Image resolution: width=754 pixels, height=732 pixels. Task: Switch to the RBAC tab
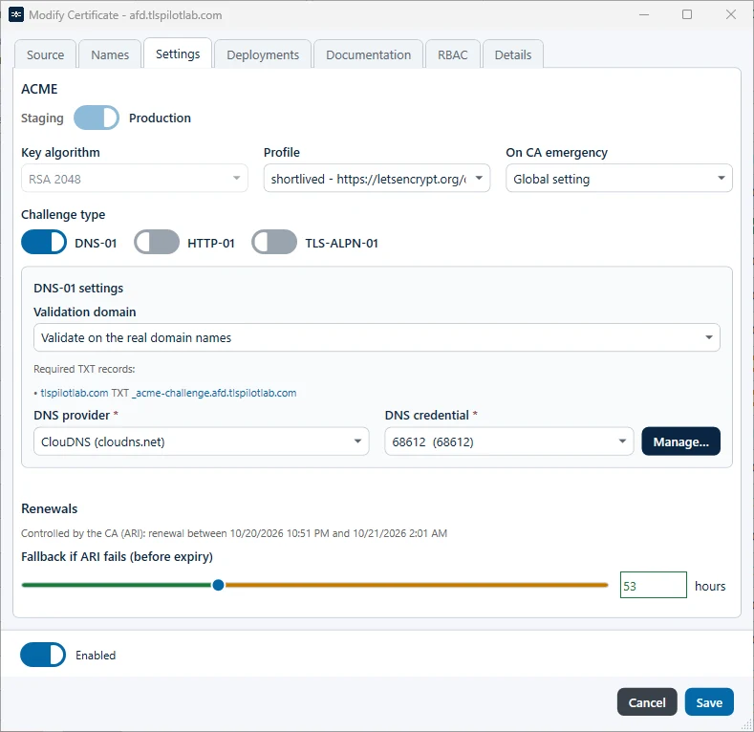pos(453,54)
